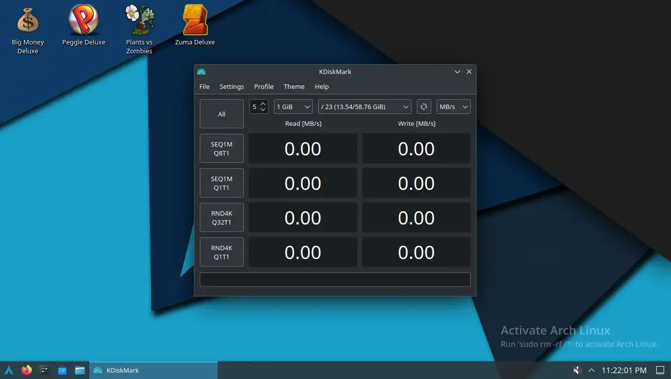Launch Firefox from the taskbar
This screenshot has height=379, width=671.
point(27,370)
